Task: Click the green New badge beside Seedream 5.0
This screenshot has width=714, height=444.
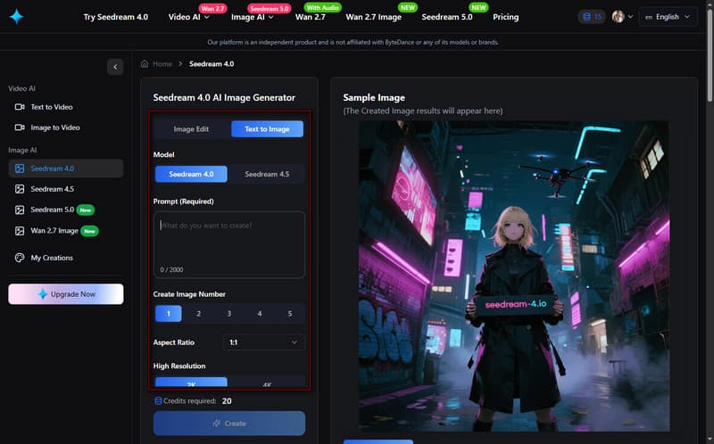Action: (86, 210)
